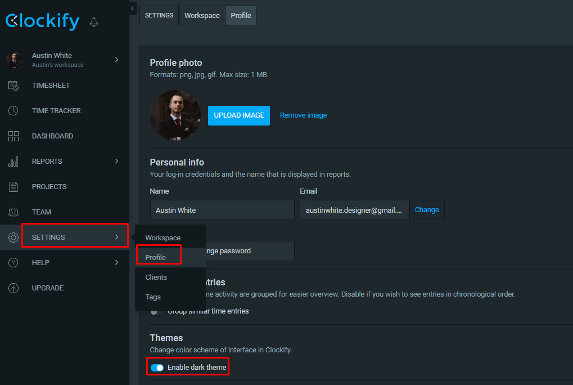
Task: Switch to the Workspace tab at top
Action: click(202, 15)
